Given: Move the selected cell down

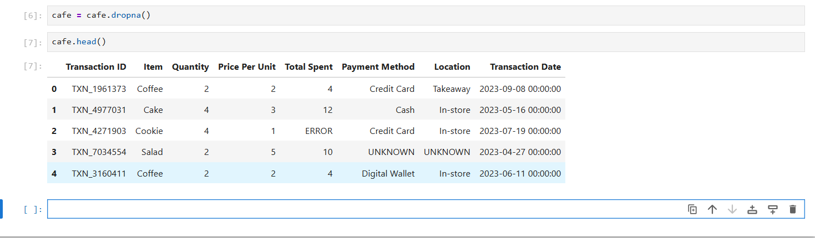Looking at the screenshot, I should [732, 209].
